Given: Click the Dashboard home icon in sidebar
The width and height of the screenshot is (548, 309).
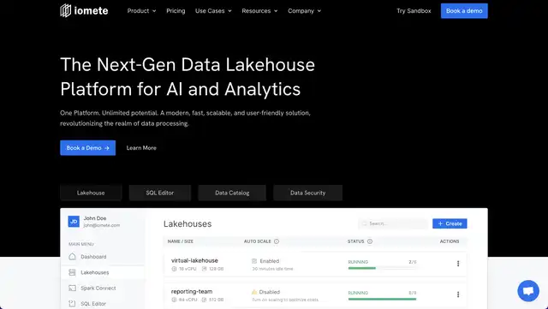Looking at the screenshot, I should click(72, 257).
